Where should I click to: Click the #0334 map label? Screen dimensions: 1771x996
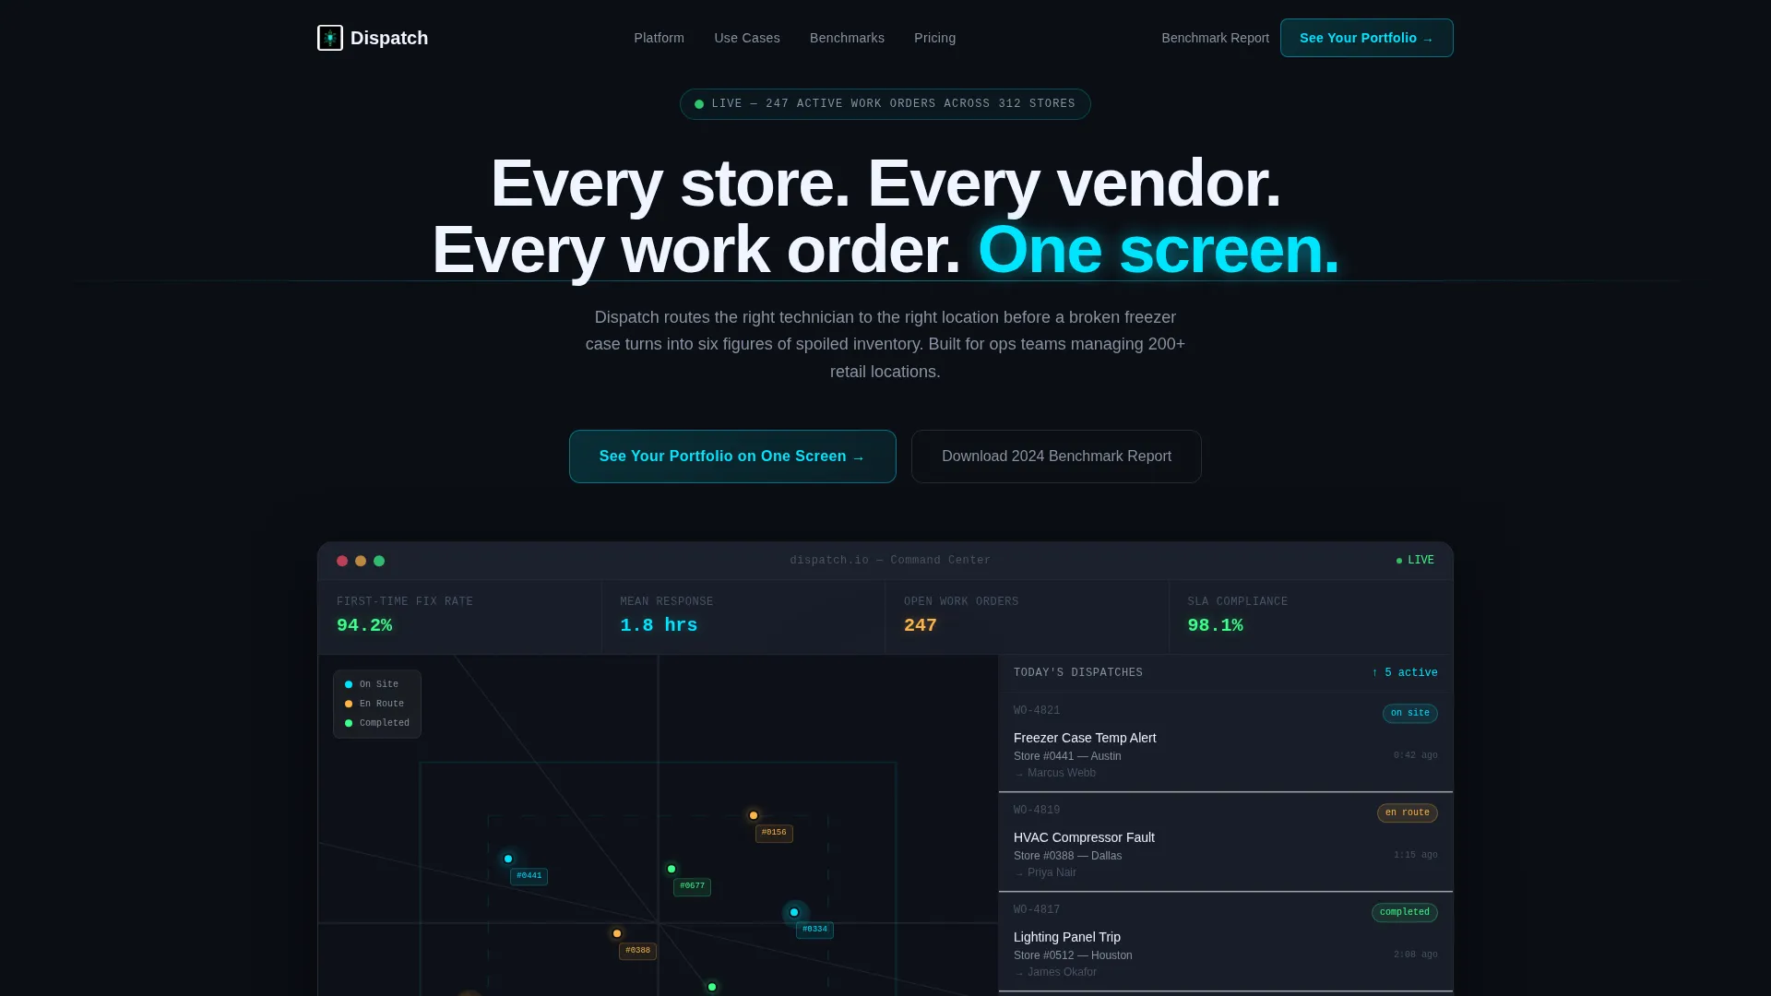814,930
